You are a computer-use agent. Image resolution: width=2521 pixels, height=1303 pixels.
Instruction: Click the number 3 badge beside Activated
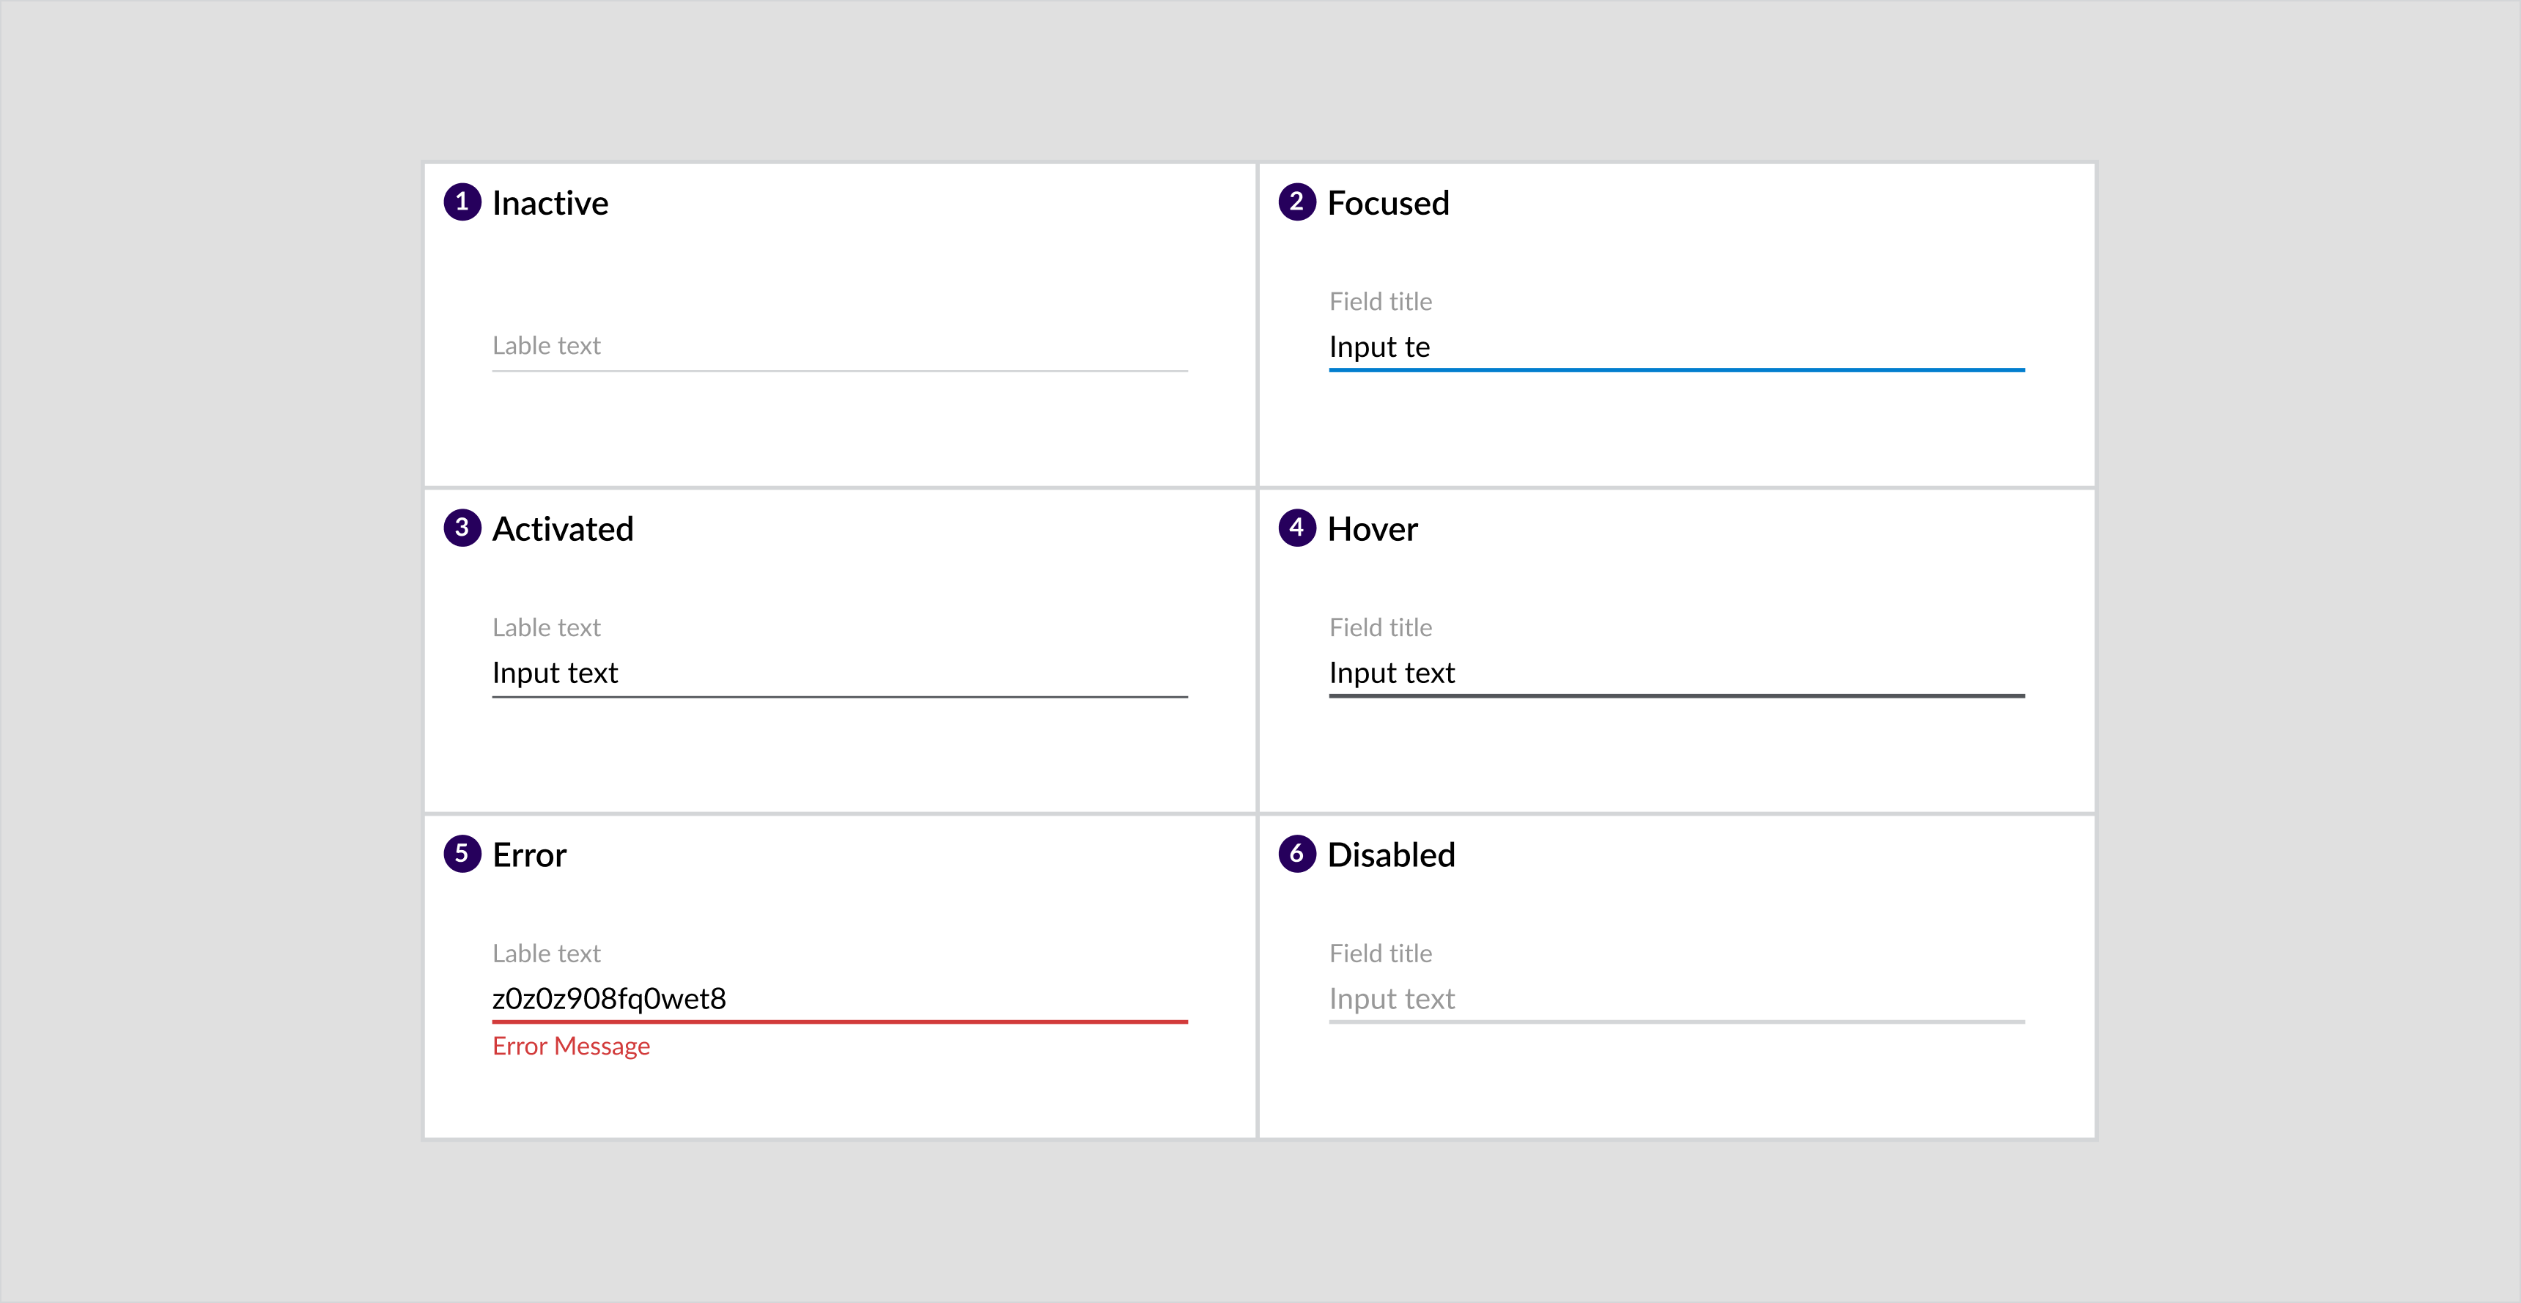coord(462,528)
